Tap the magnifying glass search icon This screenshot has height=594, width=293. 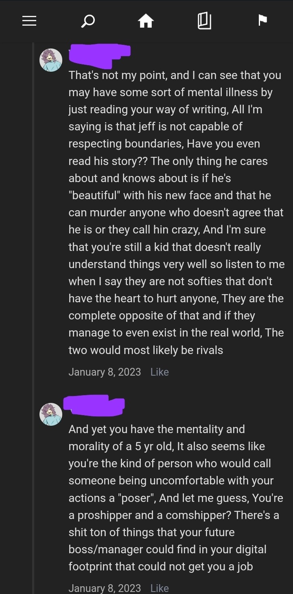click(88, 21)
